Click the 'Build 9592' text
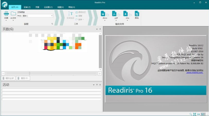Image resolution: width=209 pixels, height=116 pixels. pos(197,49)
